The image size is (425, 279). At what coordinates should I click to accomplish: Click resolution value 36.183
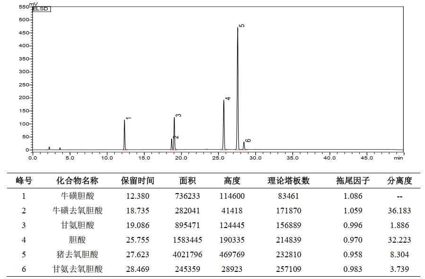(399, 211)
